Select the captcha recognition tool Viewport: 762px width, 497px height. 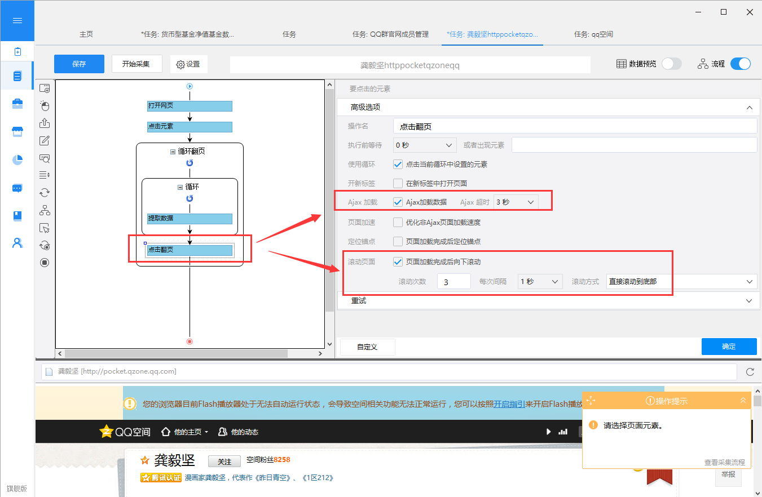[x=45, y=158]
